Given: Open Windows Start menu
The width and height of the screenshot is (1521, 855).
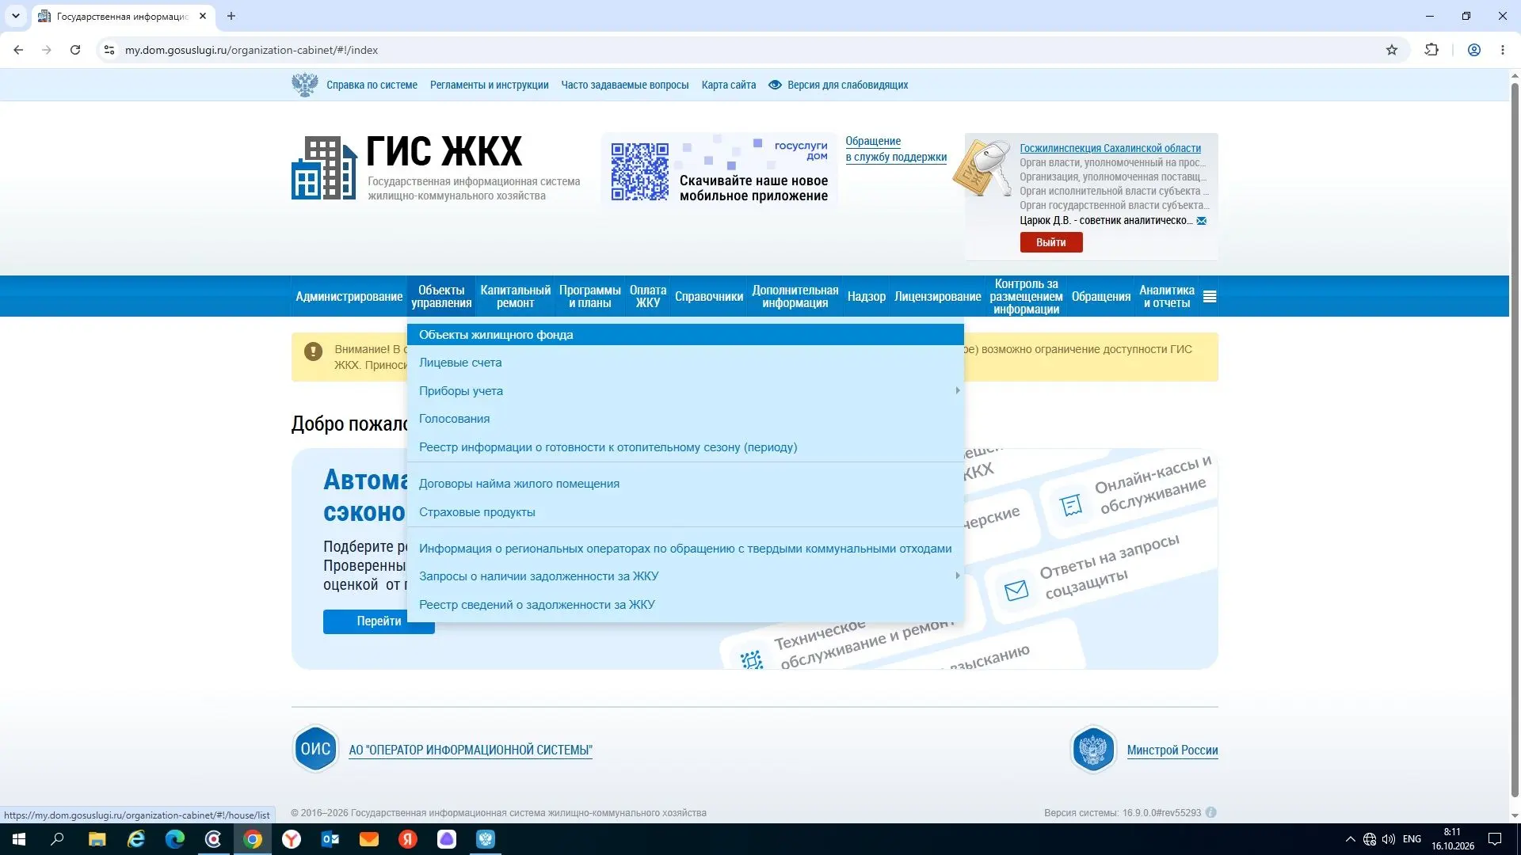Looking at the screenshot, I should coord(19,839).
